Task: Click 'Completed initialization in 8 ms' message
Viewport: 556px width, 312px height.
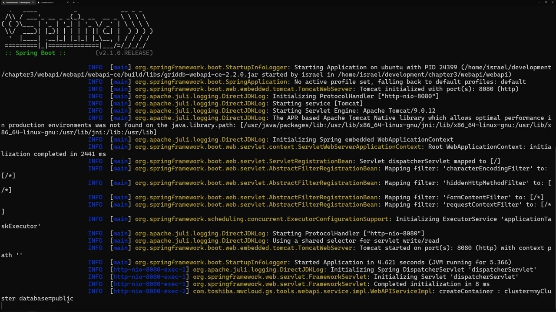Action: 432,284
